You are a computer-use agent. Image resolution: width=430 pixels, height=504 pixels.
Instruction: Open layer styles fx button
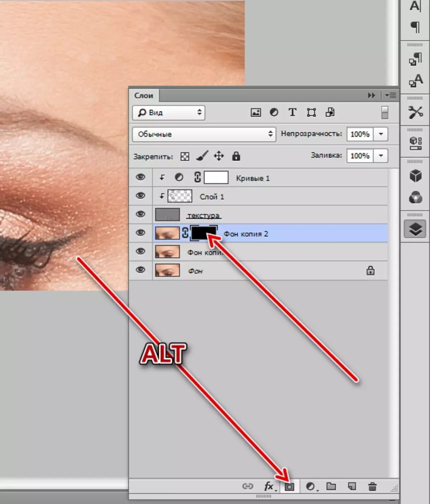click(269, 486)
